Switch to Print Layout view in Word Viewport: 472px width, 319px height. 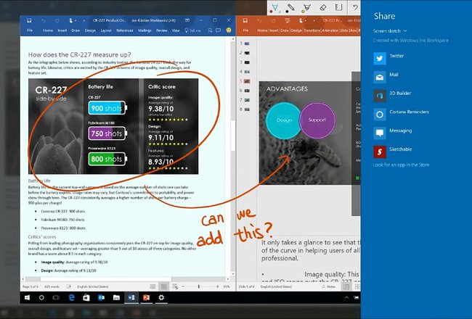[164, 286]
